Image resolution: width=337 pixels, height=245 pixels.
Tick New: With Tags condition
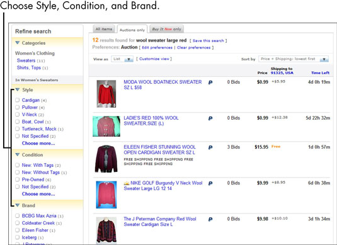coord(18,165)
